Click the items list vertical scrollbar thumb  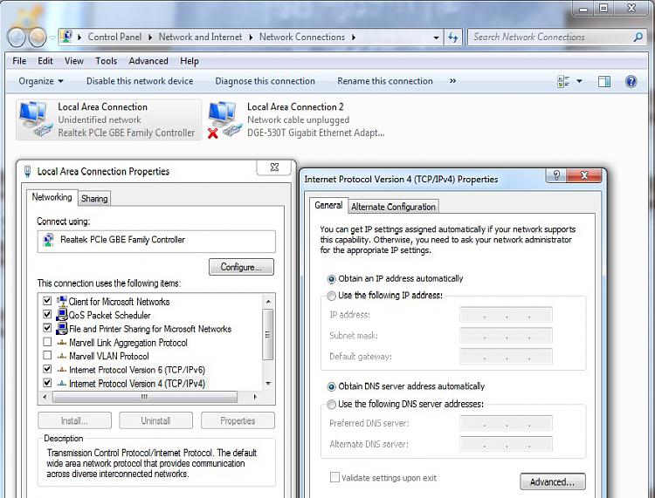coord(268,334)
